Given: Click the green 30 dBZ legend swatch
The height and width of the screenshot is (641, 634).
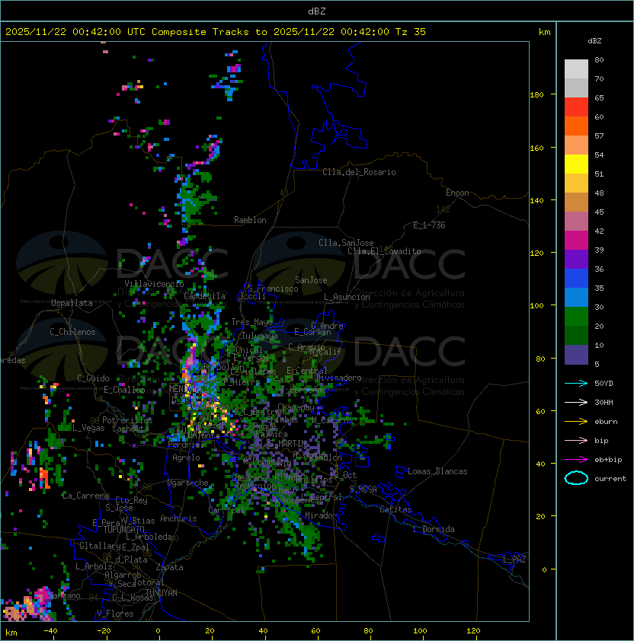Looking at the screenshot, I should click(x=576, y=316).
